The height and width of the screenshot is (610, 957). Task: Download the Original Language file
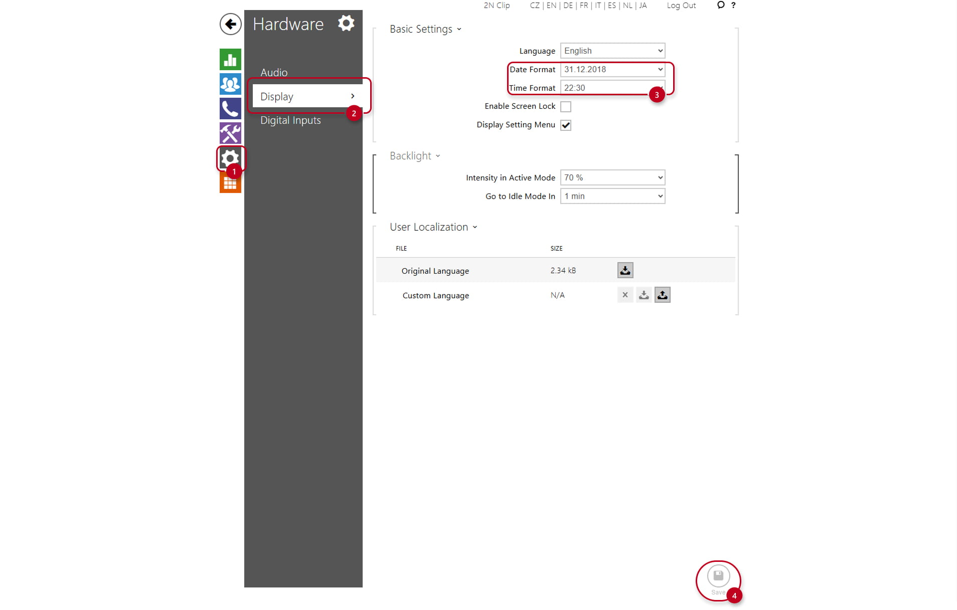pyautogui.click(x=625, y=270)
